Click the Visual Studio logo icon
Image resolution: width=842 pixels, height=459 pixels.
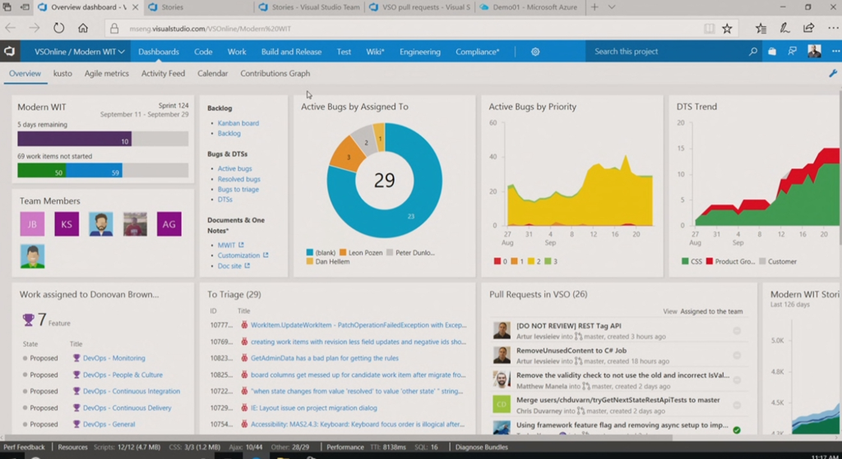click(x=10, y=52)
